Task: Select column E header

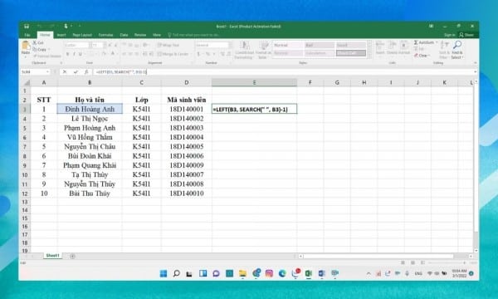Action: coord(255,82)
